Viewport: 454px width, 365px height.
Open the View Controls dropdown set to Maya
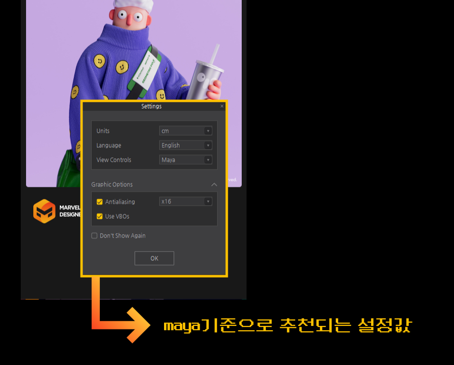186,160
